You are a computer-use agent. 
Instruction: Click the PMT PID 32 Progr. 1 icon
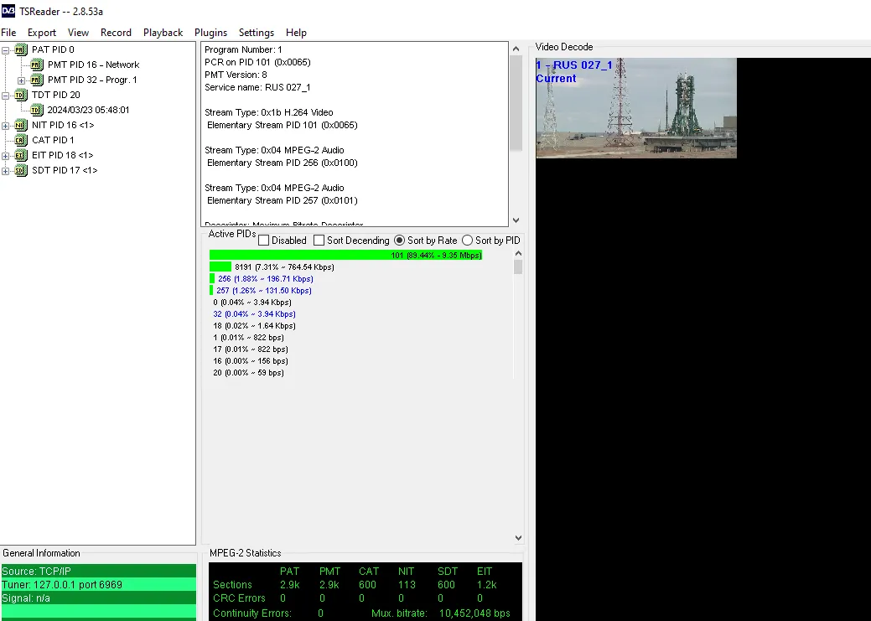click(x=37, y=80)
